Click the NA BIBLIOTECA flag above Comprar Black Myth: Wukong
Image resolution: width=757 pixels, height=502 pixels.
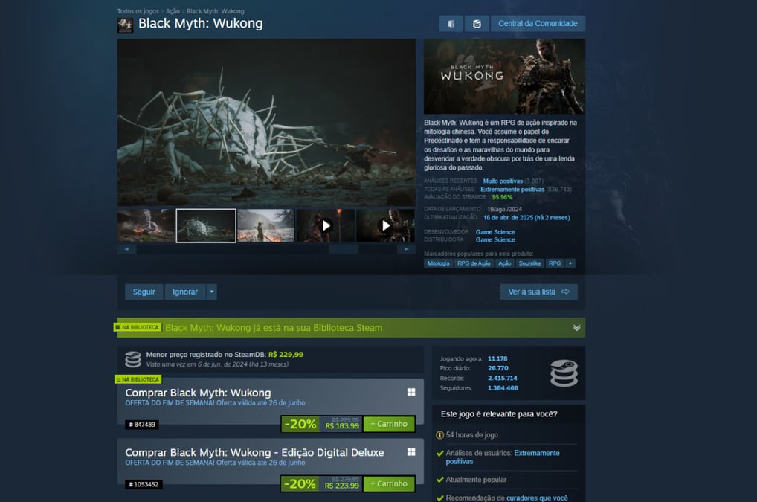tap(138, 379)
